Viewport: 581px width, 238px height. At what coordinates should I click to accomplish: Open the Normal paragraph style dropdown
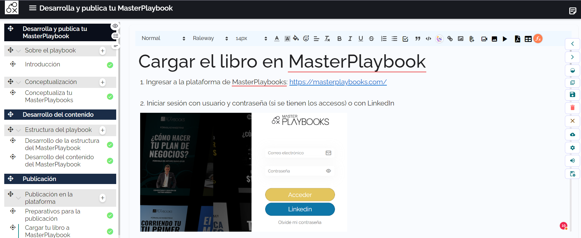point(163,38)
